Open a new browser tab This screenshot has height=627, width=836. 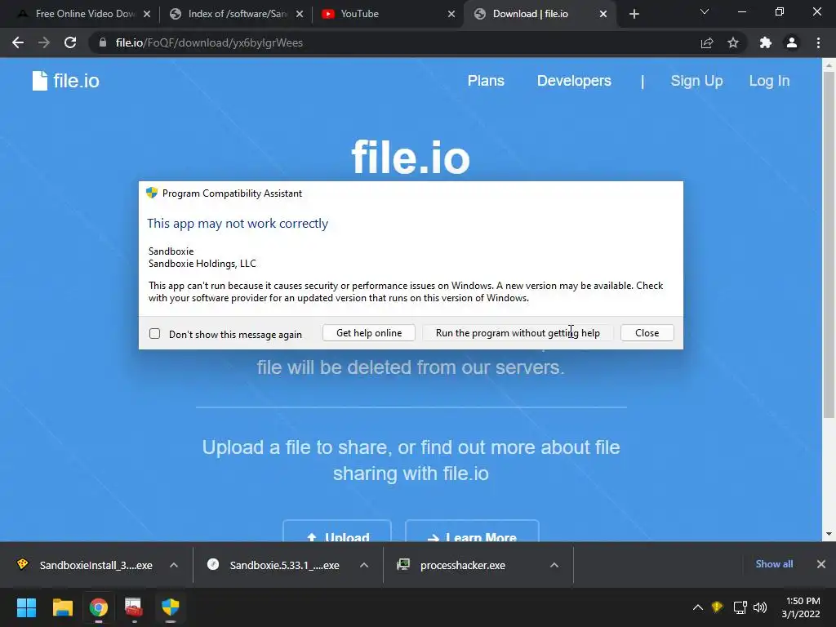click(634, 14)
